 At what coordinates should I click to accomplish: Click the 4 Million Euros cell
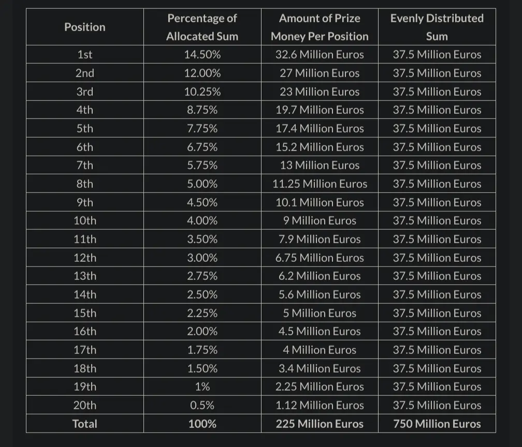pos(320,350)
